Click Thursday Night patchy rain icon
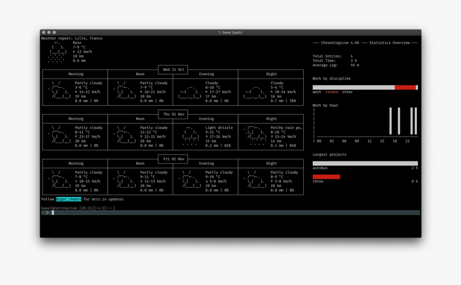Viewport: 461px width, 285px height. pyautogui.click(x=255, y=136)
